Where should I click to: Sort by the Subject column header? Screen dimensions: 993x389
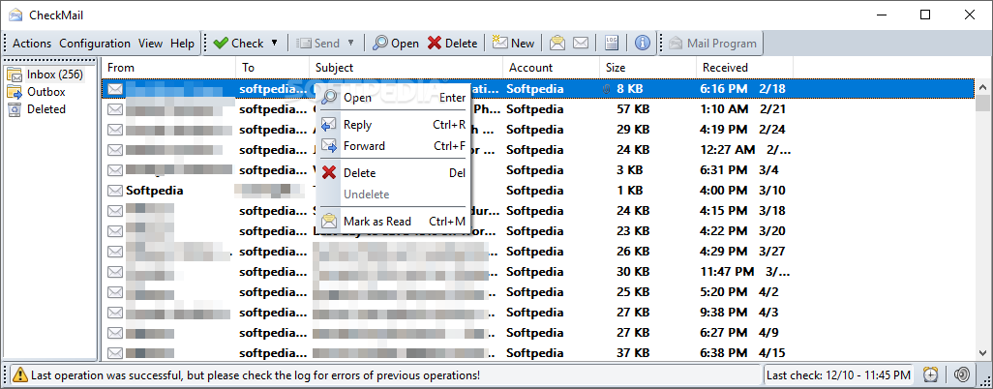point(406,67)
